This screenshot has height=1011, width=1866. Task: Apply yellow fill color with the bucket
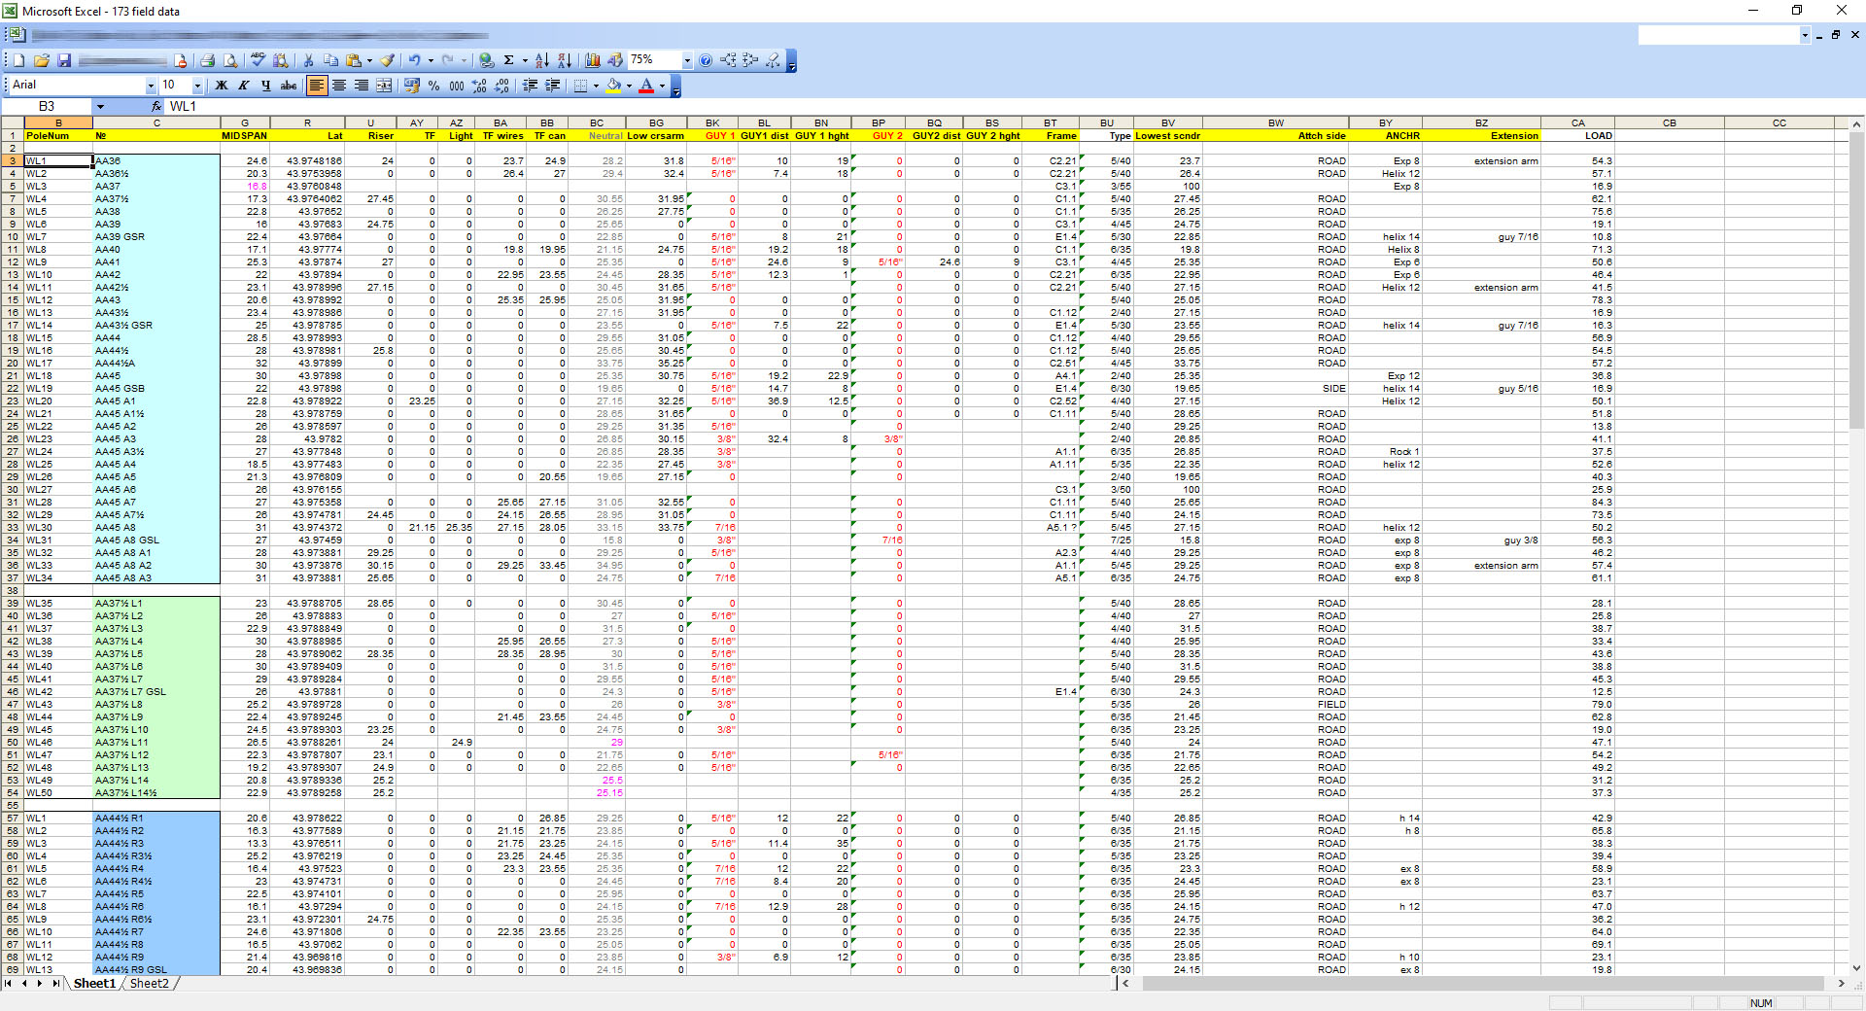613,86
